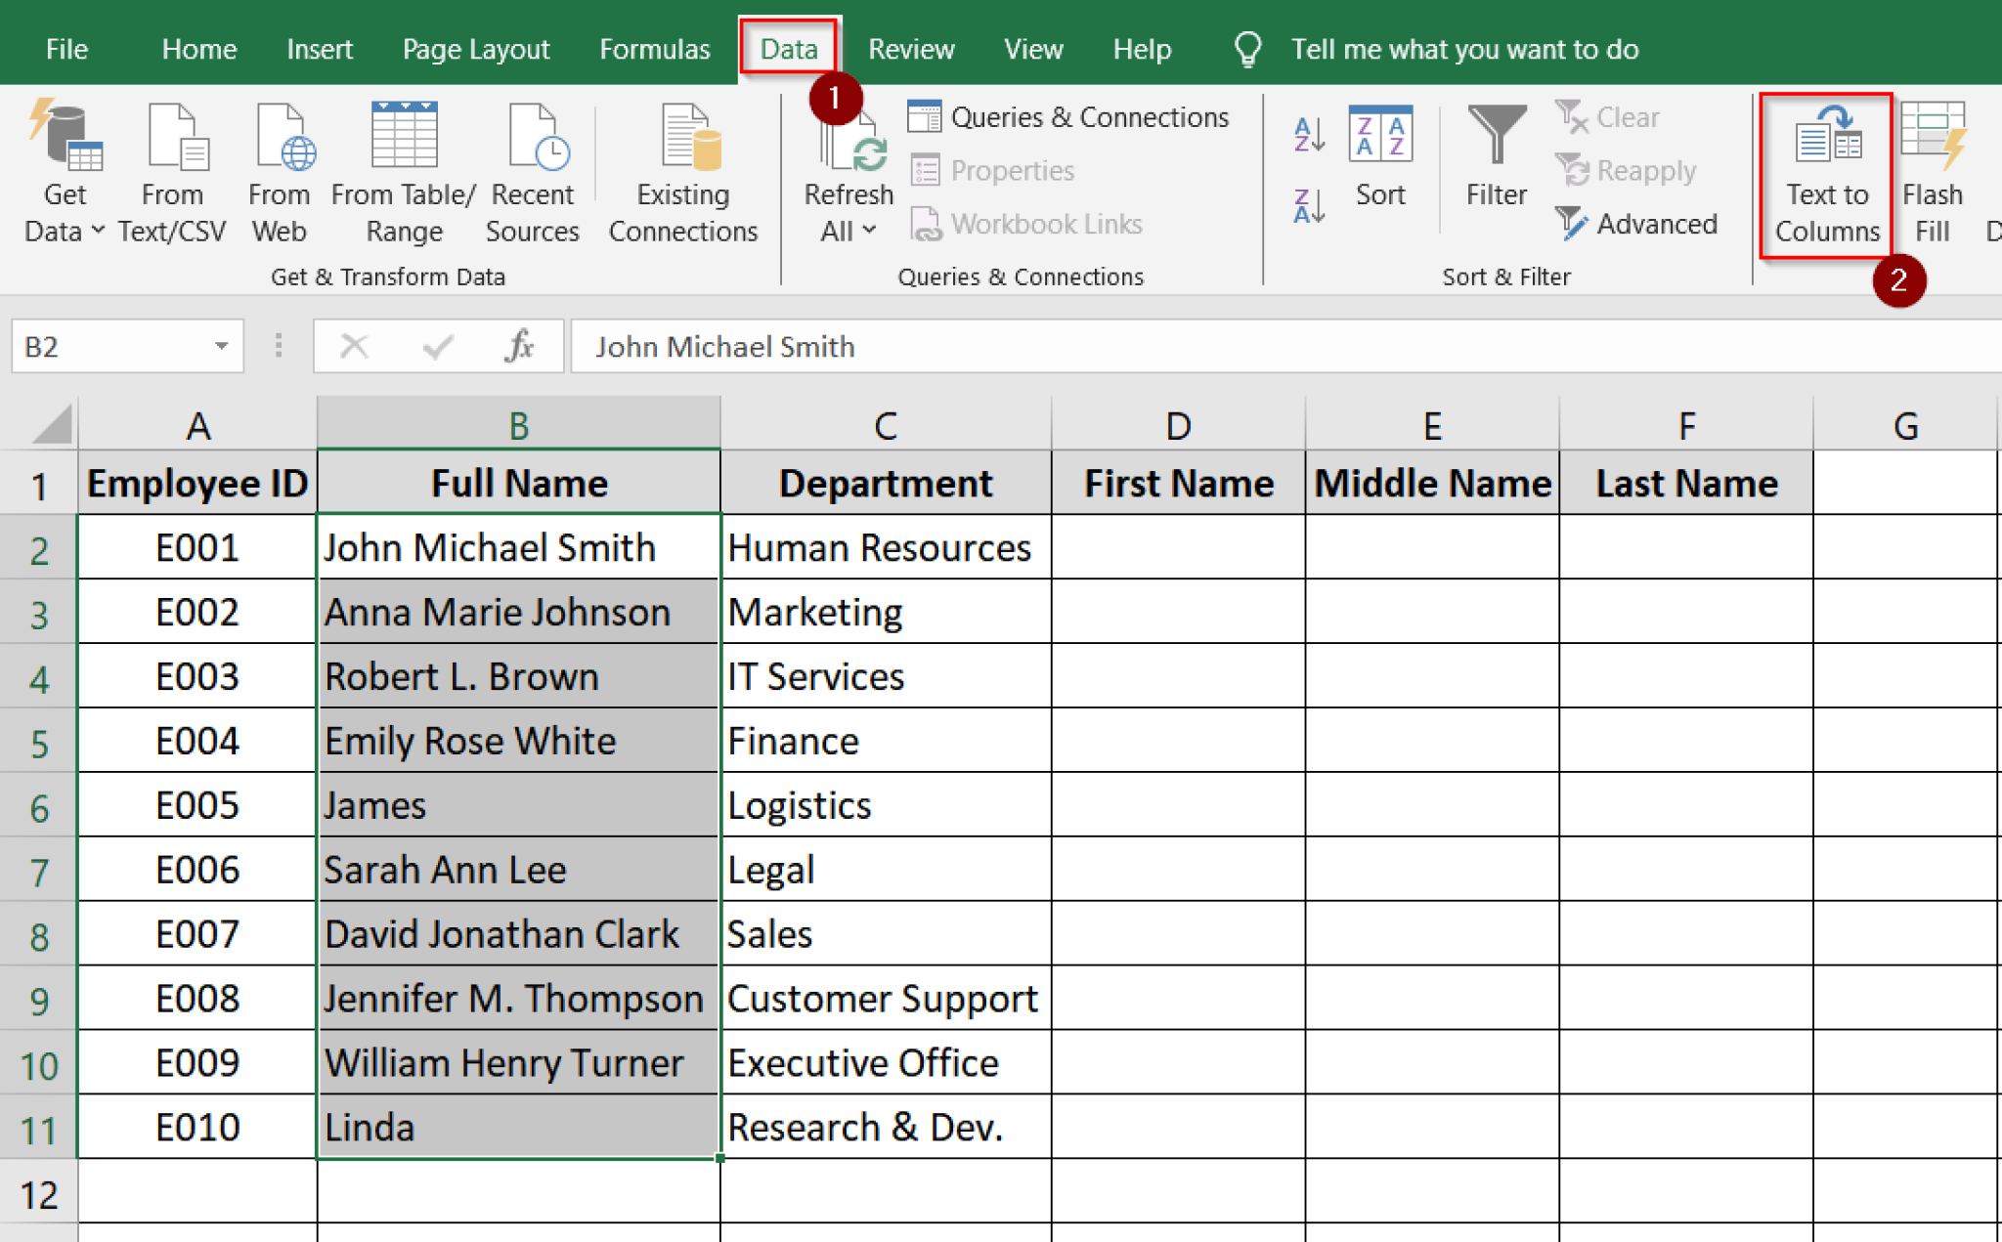Switch to the Formulas tab

pos(653,49)
